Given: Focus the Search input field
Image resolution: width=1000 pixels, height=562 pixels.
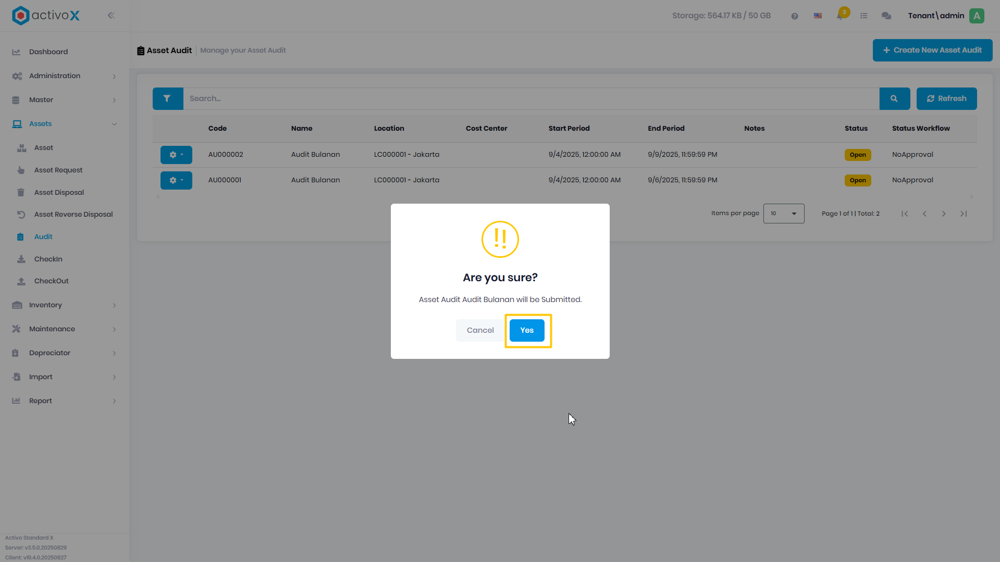Looking at the screenshot, I should pos(531,98).
